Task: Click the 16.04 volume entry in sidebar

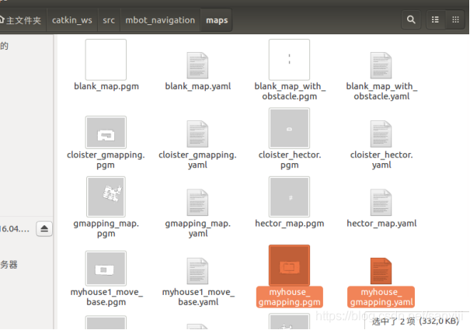Action: [x=15, y=229]
